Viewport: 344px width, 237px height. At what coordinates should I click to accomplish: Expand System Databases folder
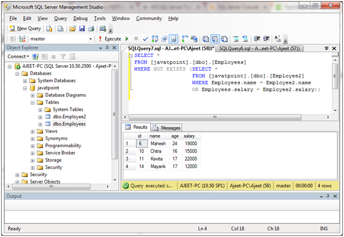point(25,81)
